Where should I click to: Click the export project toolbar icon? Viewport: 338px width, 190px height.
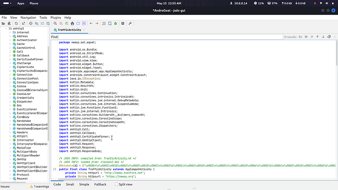coord(23,24)
